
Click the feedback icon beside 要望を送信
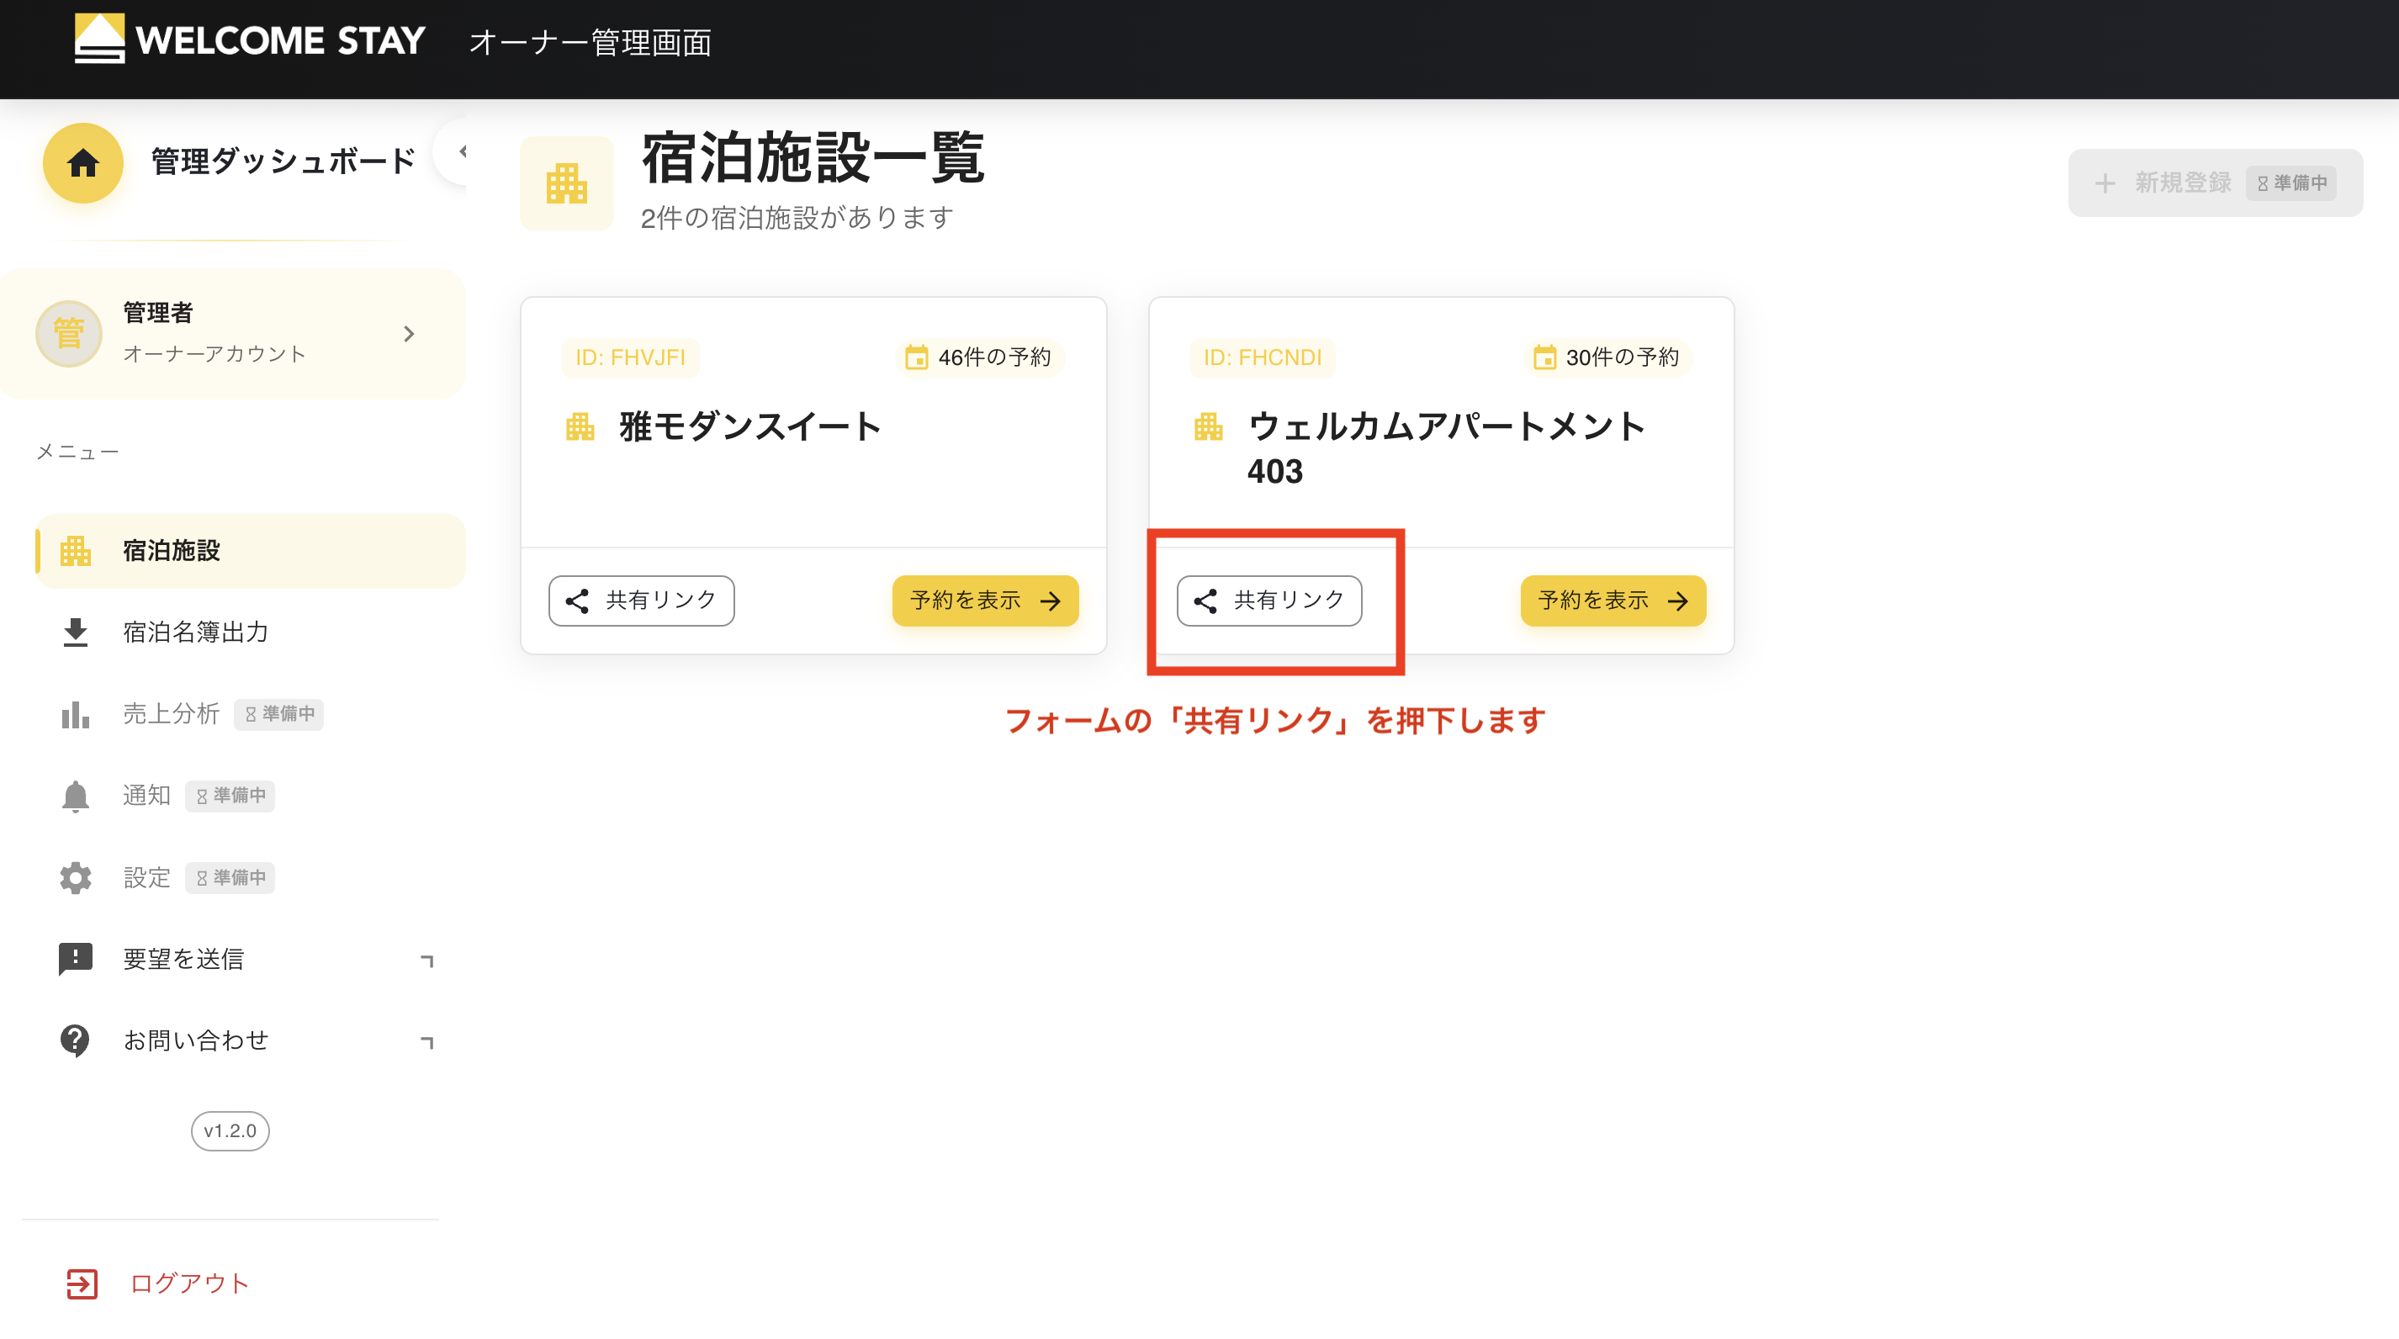pyautogui.click(x=77, y=958)
